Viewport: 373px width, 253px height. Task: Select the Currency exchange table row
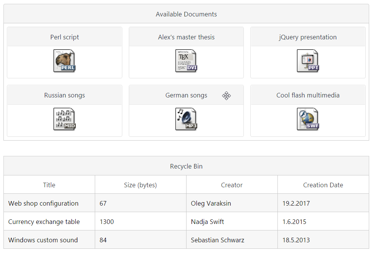(x=186, y=221)
